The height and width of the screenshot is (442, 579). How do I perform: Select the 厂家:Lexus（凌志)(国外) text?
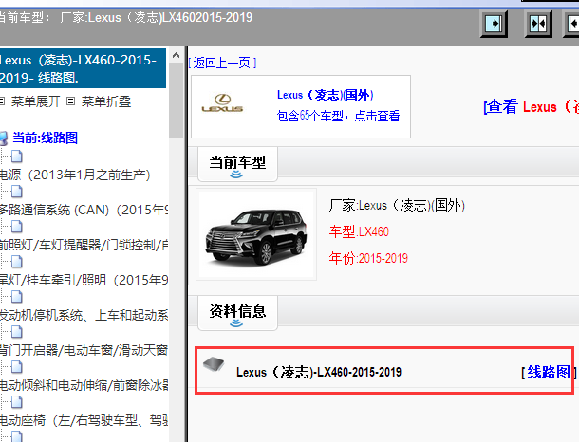[x=397, y=205]
